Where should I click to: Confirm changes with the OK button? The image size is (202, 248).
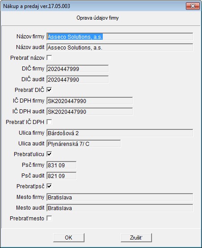pyautogui.click(x=69, y=238)
